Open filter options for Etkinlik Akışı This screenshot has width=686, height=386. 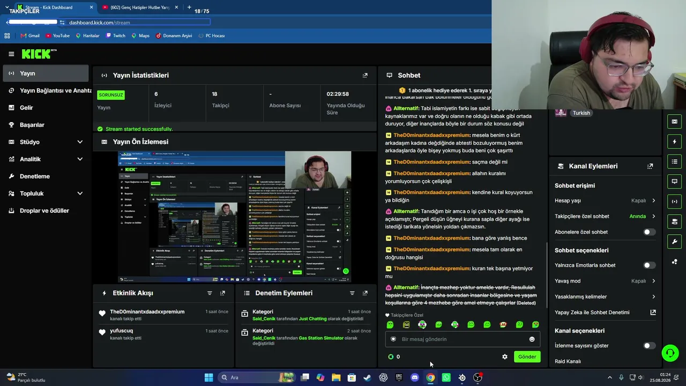point(210,293)
